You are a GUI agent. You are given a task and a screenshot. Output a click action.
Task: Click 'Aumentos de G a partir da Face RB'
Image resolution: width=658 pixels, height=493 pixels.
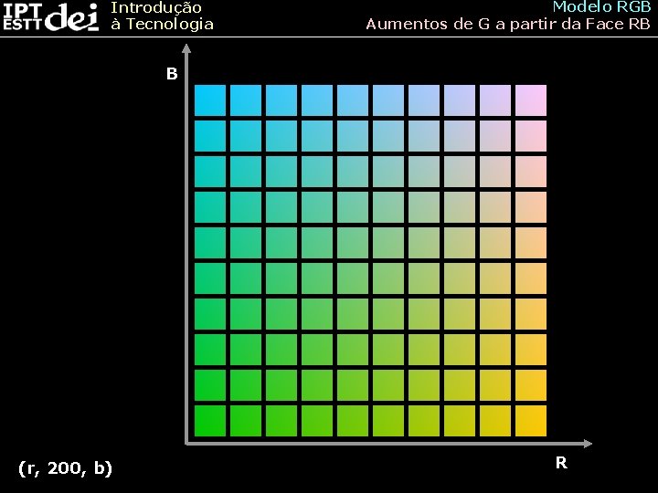coord(508,24)
